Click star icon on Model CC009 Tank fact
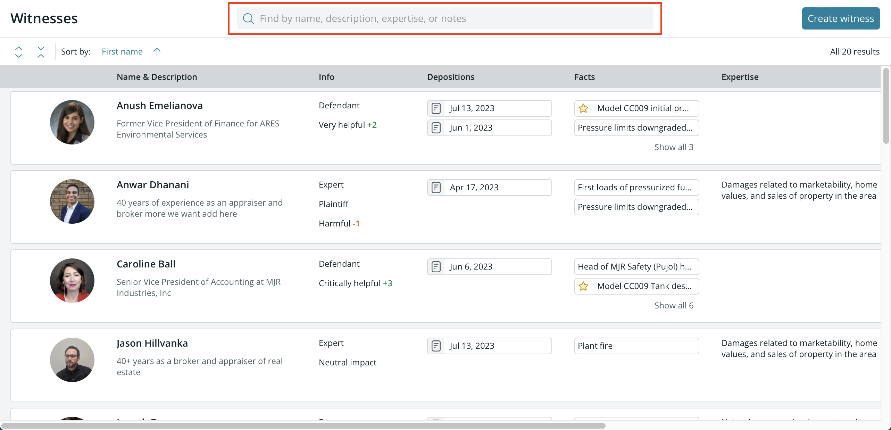The width and height of the screenshot is (891, 430). point(583,286)
